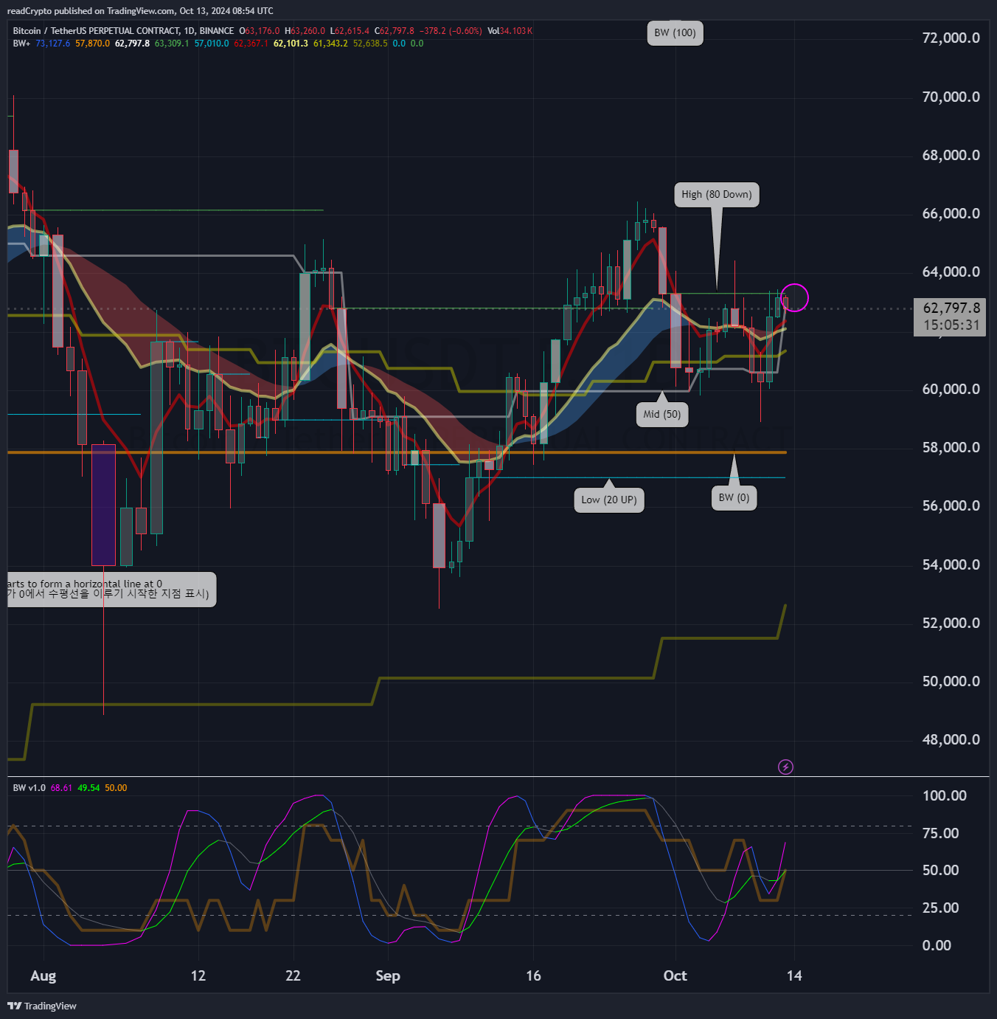This screenshot has height=1019, width=997.
Task: Click the 'horizontal line at 0' note box
Action: (x=111, y=589)
